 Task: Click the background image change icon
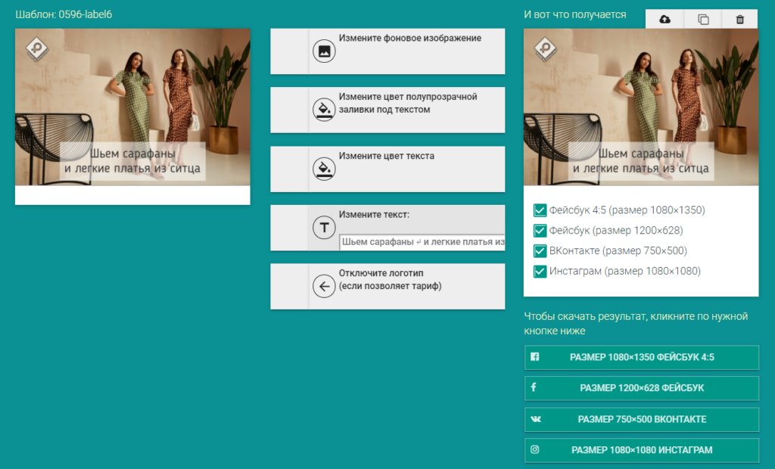tap(324, 51)
